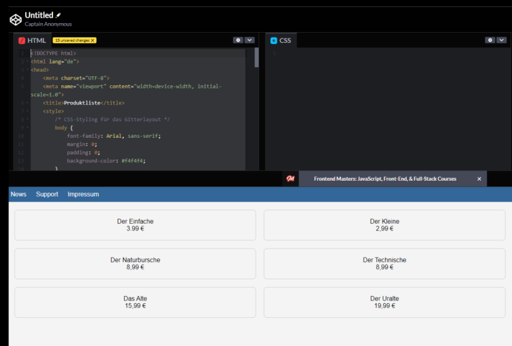Click the background-color #f4f4f4 code line

106,161
